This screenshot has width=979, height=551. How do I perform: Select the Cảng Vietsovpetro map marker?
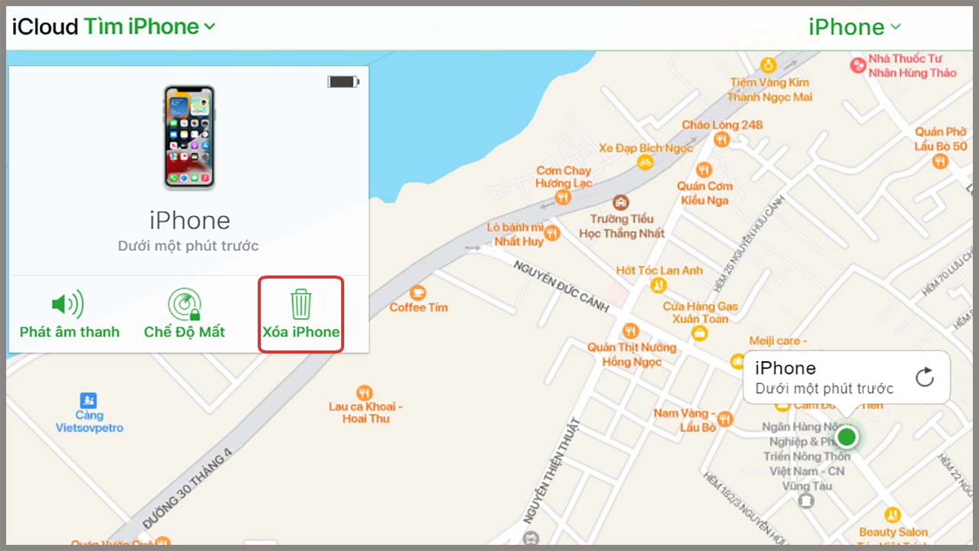pyautogui.click(x=89, y=400)
